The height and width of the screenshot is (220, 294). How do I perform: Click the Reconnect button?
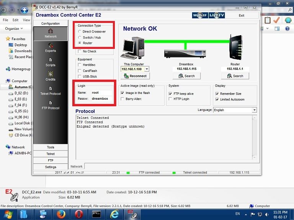point(135,76)
